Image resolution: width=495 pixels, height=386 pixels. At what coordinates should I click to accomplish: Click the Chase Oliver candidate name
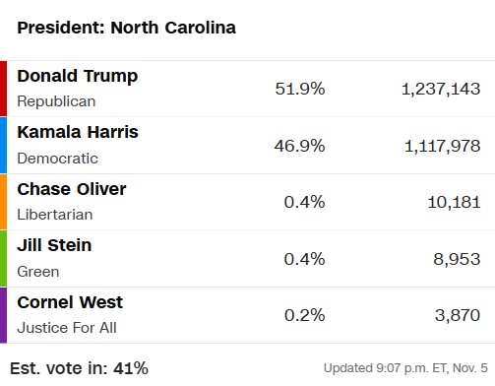click(72, 189)
